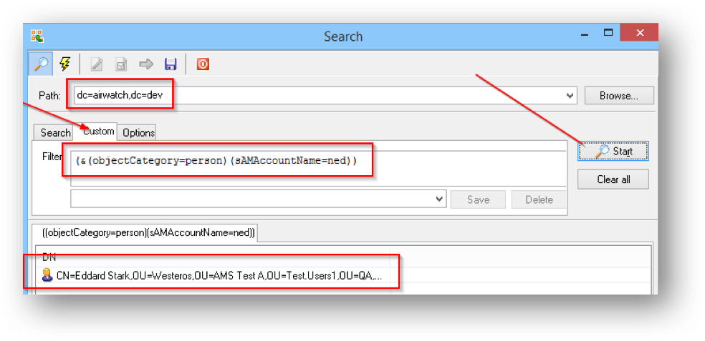
Task: Click the results tab showing the filter query
Action: click(x=143, y=232)
